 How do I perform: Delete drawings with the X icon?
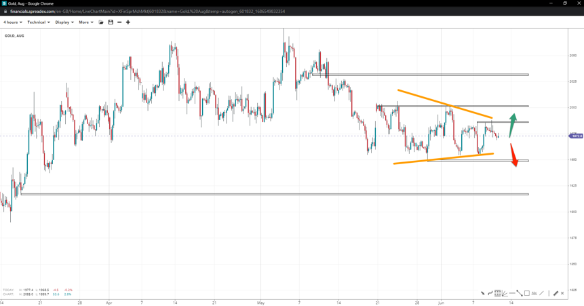click(x=562, y=293)
